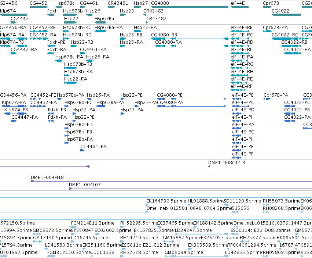Click transcript Hsp23-RB
The width and height of the screenshot is (312, 258).
point(131,35)
